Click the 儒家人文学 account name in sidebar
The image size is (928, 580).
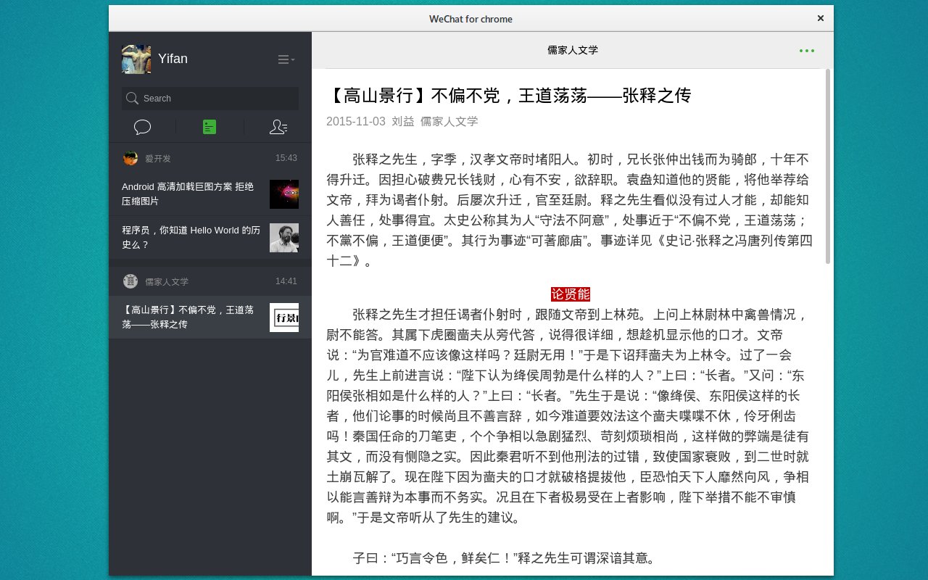point(167,282)
